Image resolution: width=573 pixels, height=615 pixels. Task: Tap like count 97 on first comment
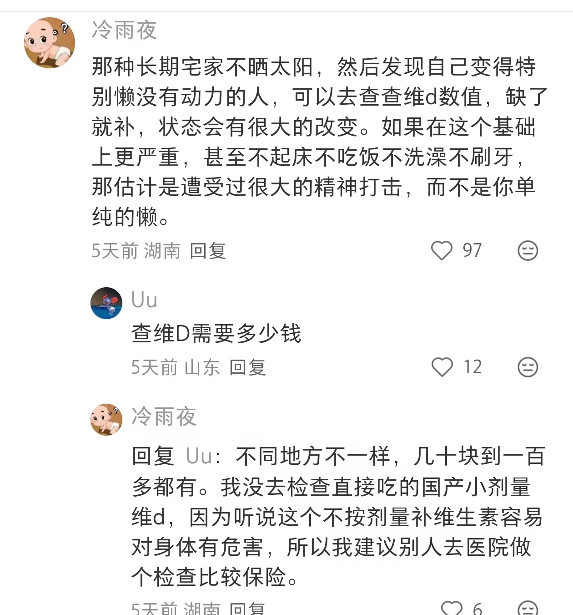(x=472, y=250)
